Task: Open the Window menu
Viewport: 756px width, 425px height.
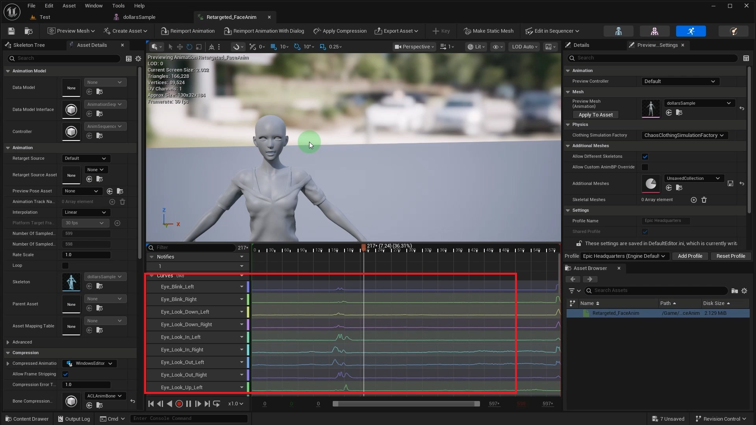Action: [94, 6]
